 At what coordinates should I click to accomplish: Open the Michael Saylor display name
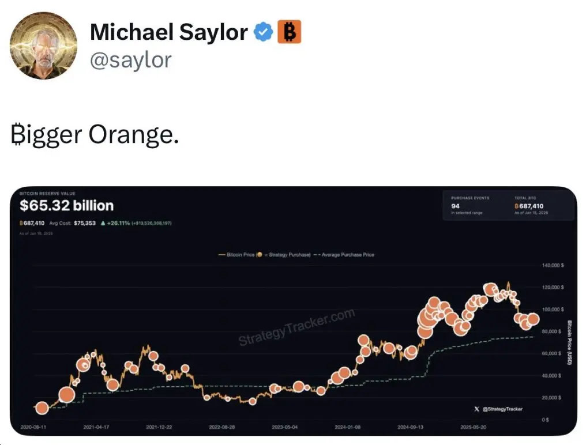click(x=168, y=32)
